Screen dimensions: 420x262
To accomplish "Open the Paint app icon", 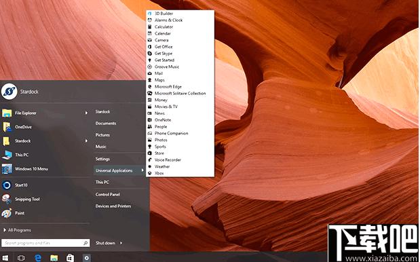I will point(7,213).
